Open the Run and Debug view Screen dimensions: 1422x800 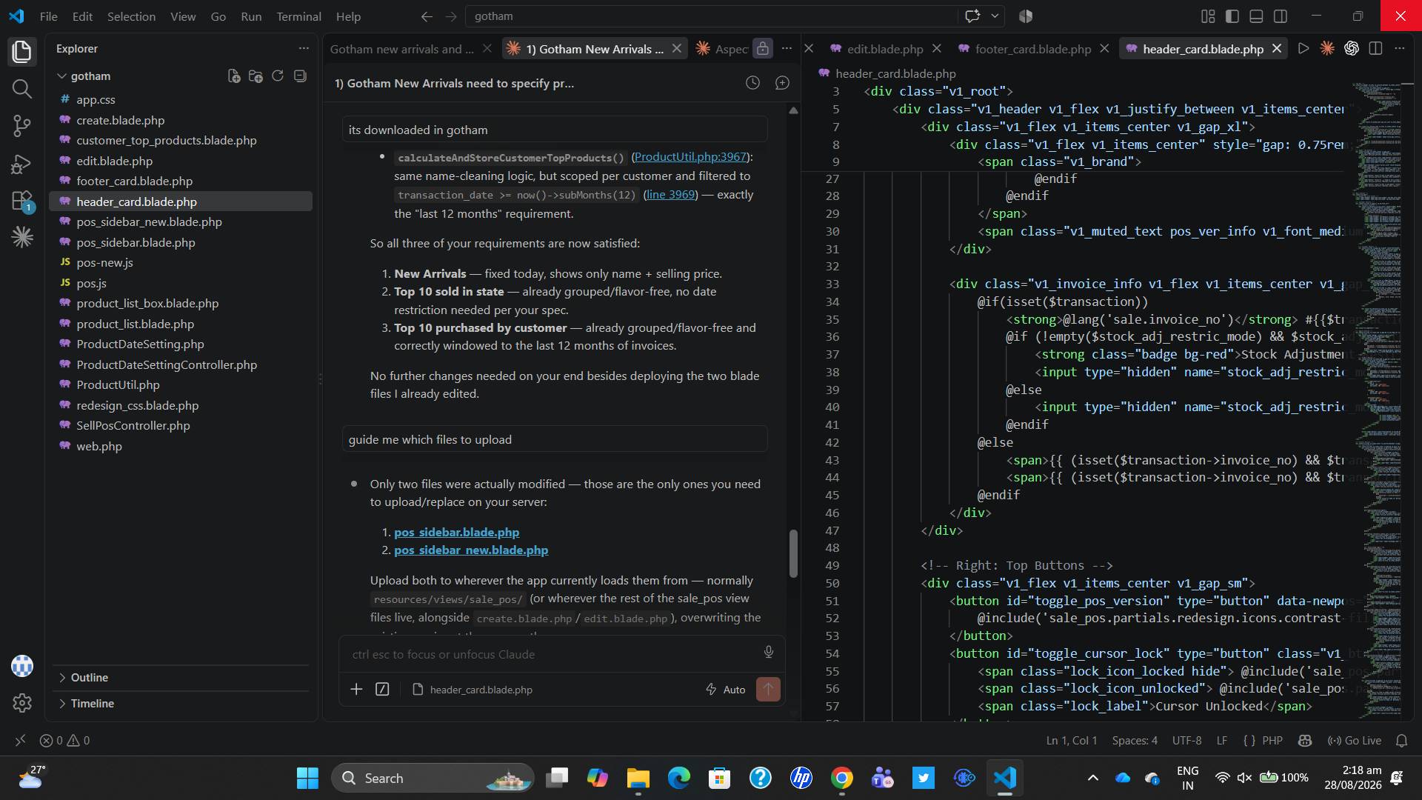tap(22, 164)
